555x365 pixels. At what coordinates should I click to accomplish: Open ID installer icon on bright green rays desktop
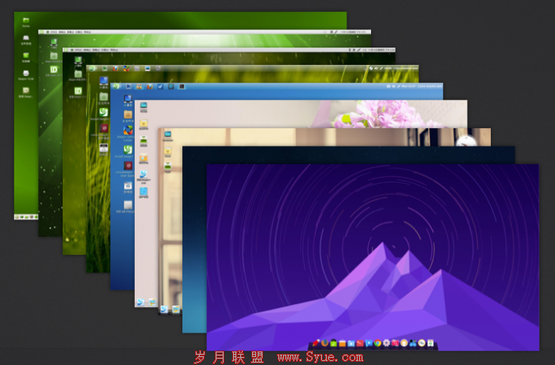coord(54,70)
